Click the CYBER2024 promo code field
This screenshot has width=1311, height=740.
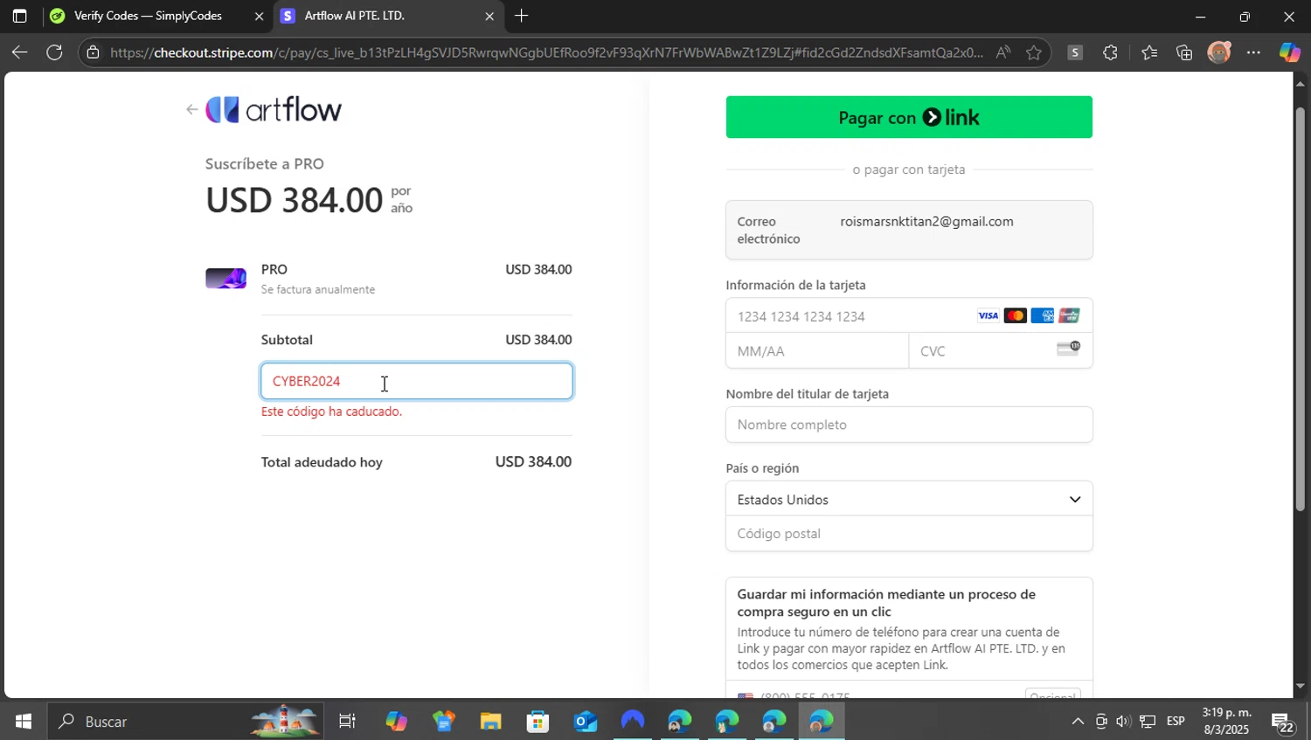pyautogui.click(x=417, y=381)
